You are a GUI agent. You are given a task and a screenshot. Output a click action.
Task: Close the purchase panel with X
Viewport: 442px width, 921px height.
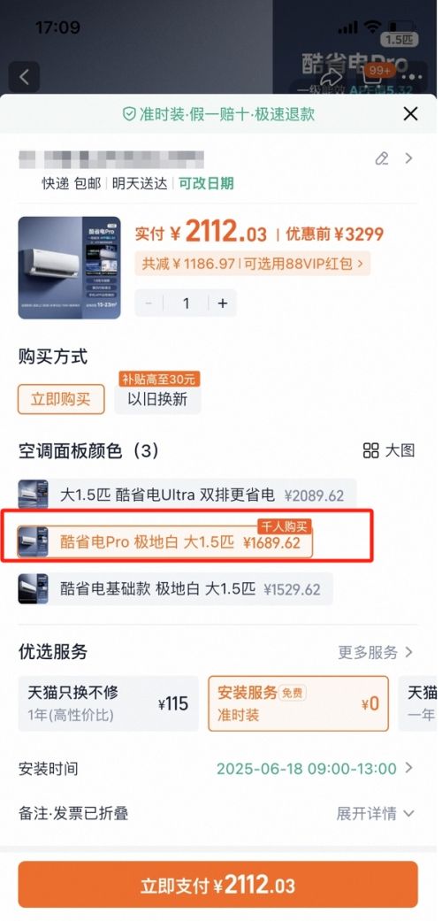point(410,113)
